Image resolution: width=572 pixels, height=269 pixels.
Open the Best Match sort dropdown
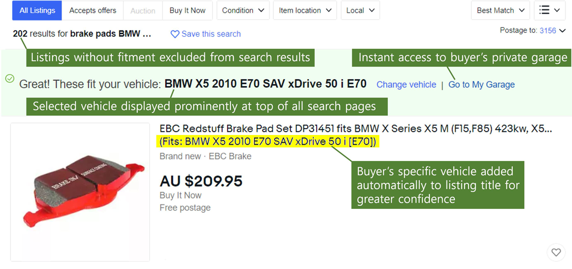(x=500, y=11)
